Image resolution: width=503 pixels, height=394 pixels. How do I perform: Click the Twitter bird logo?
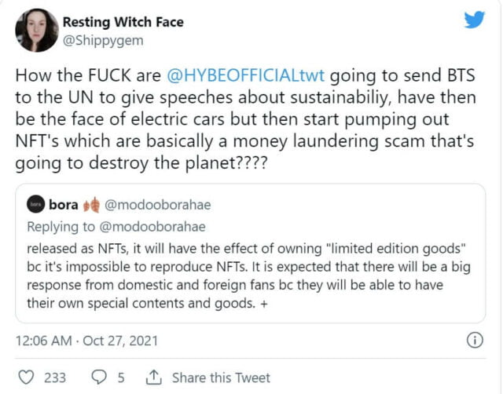[474, 21]
